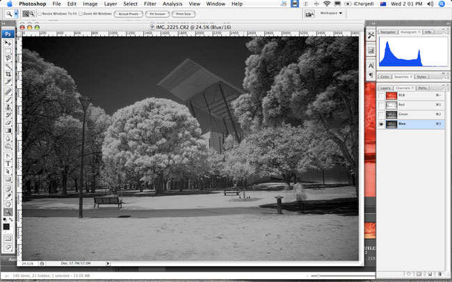The image size is (452, 282).
Task: Select the Magic Wand tool
Action: 8,66
